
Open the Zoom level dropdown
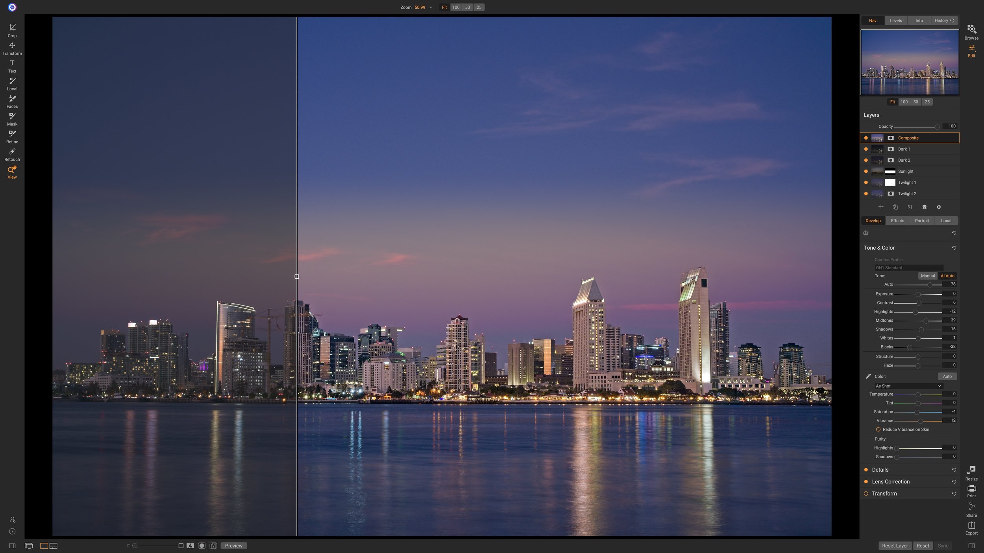(x=430, y=7)
